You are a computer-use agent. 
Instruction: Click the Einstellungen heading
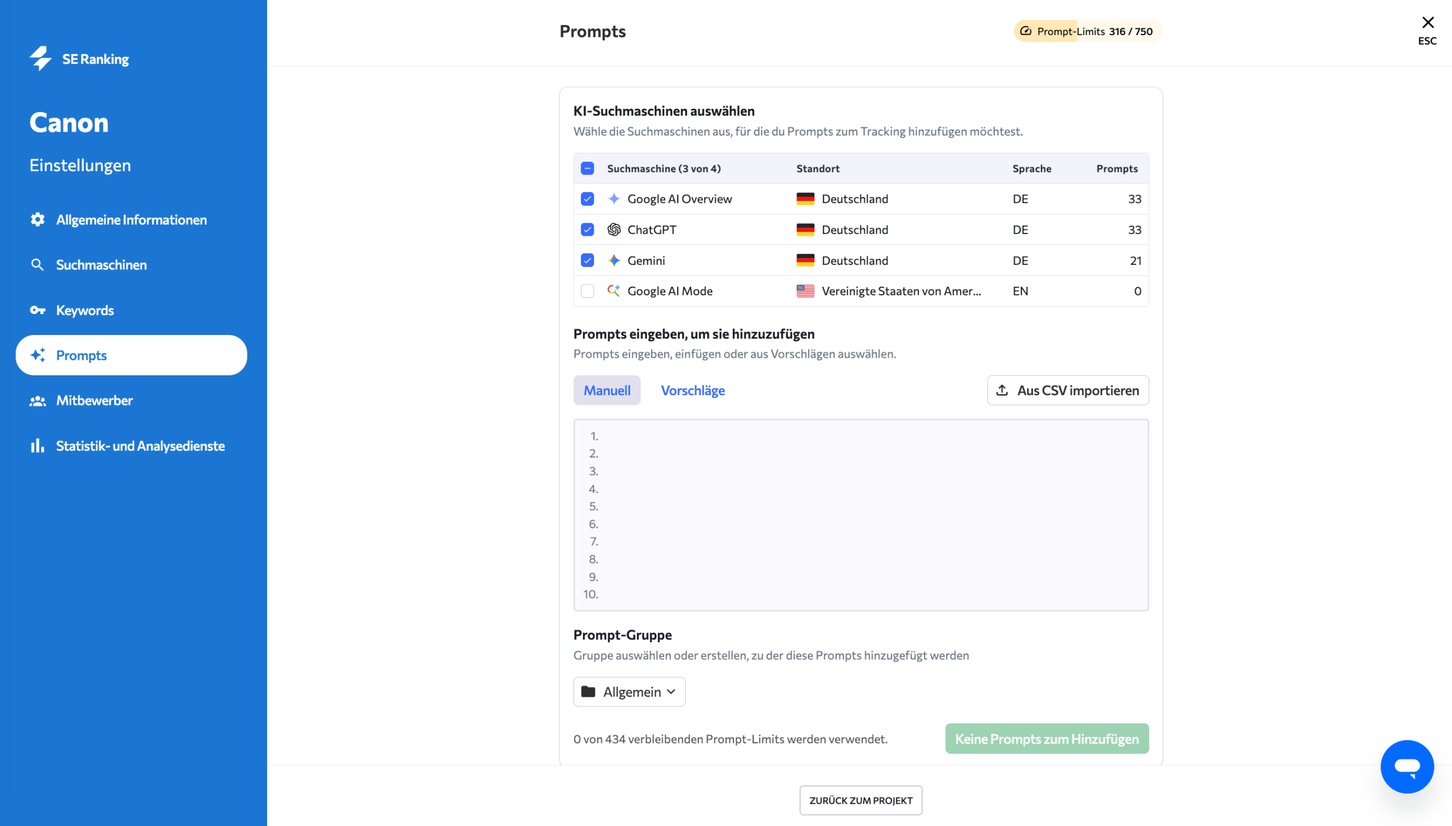pyautogui.click(x=80, y=165)
